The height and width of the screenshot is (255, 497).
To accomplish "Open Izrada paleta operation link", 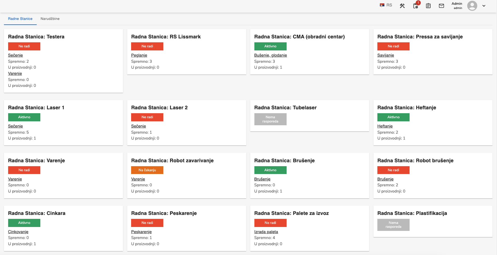I will point(266,232).
